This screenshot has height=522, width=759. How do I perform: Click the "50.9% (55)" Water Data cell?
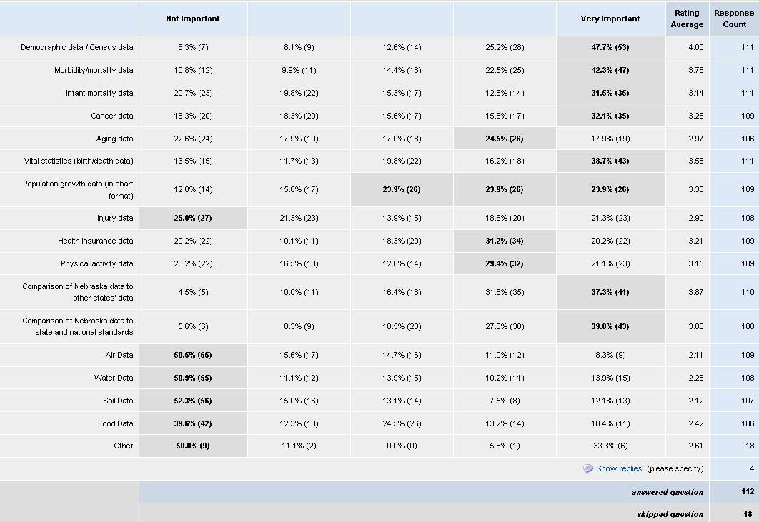(193, 378)
